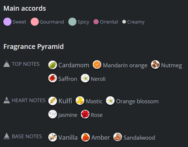Click the Vanilla flower icon
Viewport: 188px width, 147px height.
click(52, 137)
